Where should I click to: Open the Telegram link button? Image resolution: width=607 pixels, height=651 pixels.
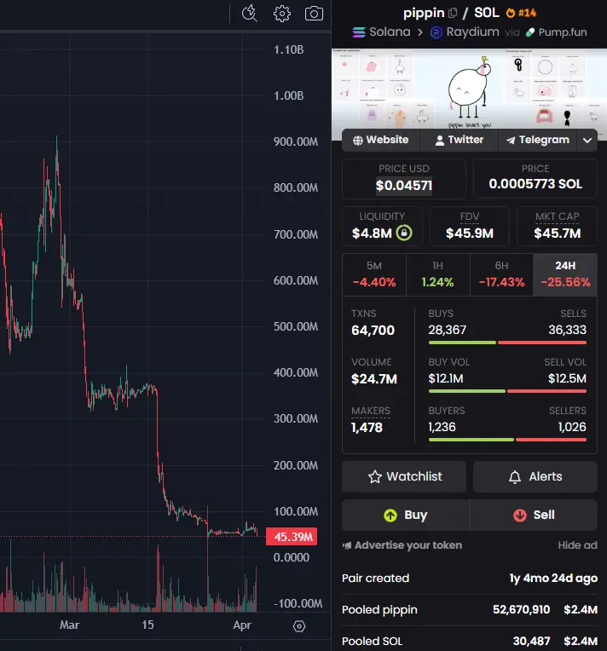(538, 140)
